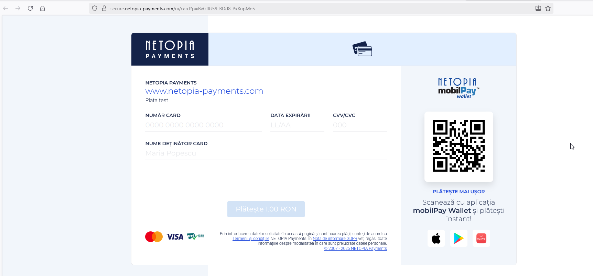This screenshot has height=276, width=593.
Task: Click the shield tracking protection icon
Action: click(x=95, y=8)
